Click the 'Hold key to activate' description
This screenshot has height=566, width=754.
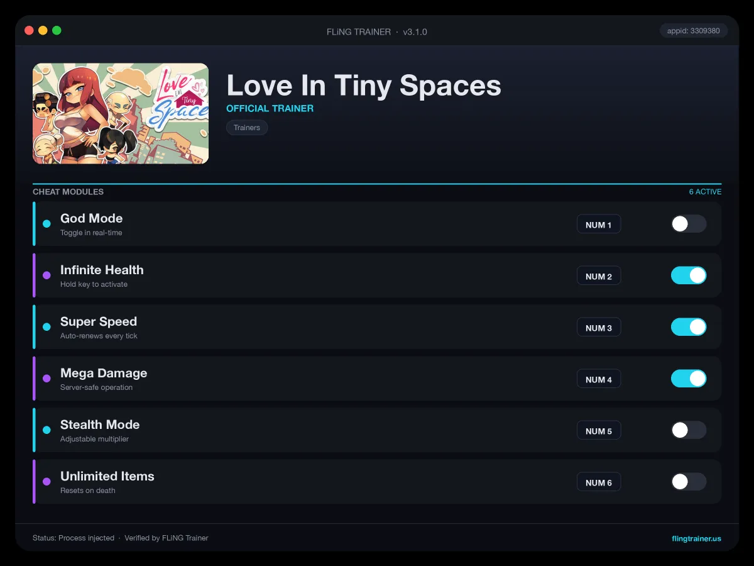click(x=94, y=284)
